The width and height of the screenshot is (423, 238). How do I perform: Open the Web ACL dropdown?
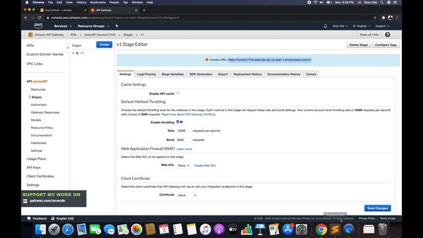point(184,165)
